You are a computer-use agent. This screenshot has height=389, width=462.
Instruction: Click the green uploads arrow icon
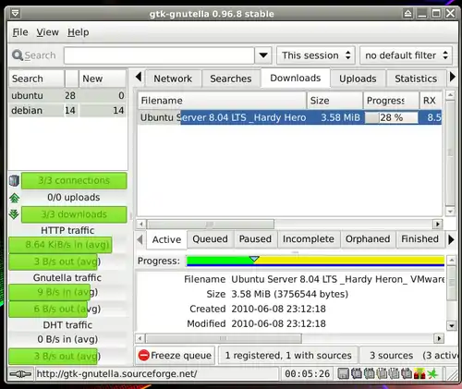click(14, 198)
